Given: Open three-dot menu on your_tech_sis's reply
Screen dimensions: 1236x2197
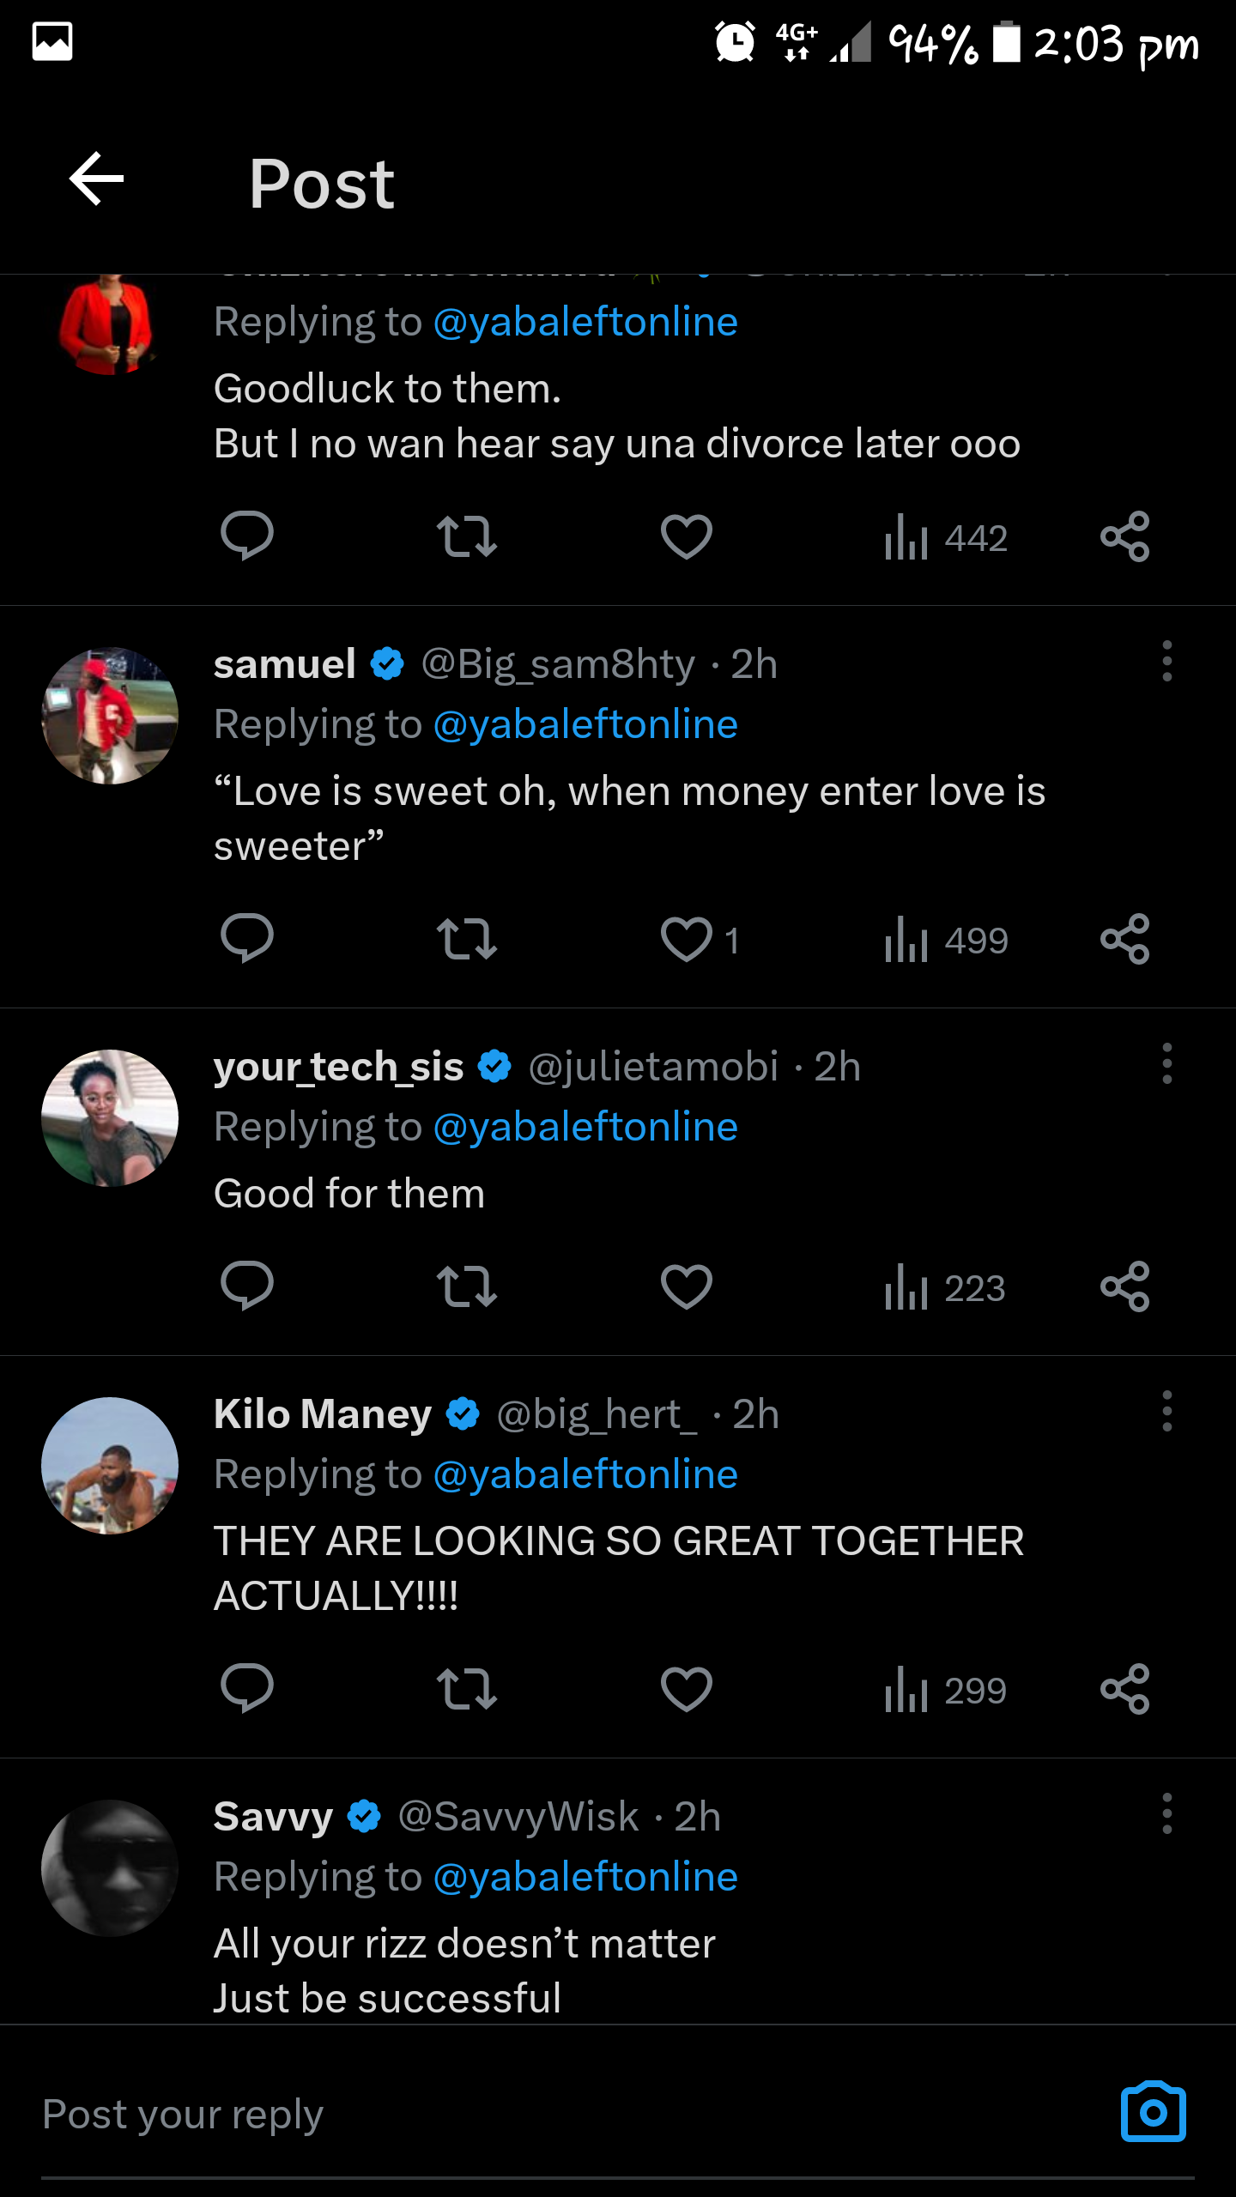Looking at the screenshot, I should tap(1166, 1064).
